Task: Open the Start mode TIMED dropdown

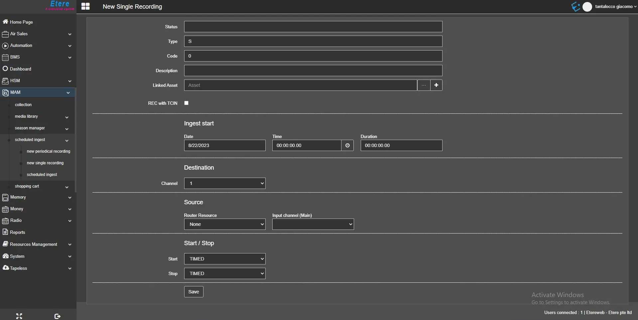Action: 225,259
